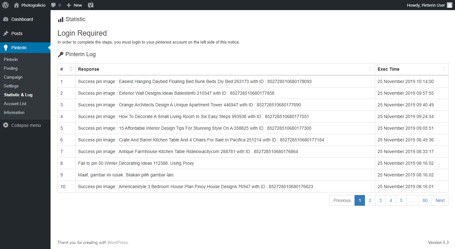Open the Pinterin main menu heading
Viewport: 455px width, 249px height.
(x=25, y=48)
